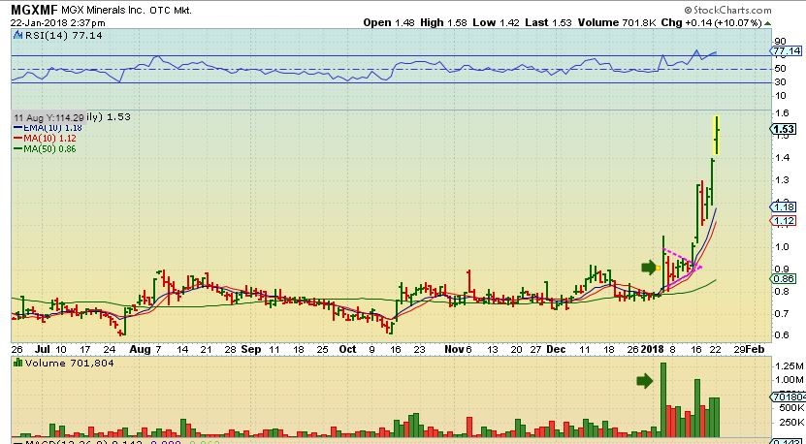Click the MA(10) 1.12 legend entry
Screen dimensions: 806x444
click(38, 138)
